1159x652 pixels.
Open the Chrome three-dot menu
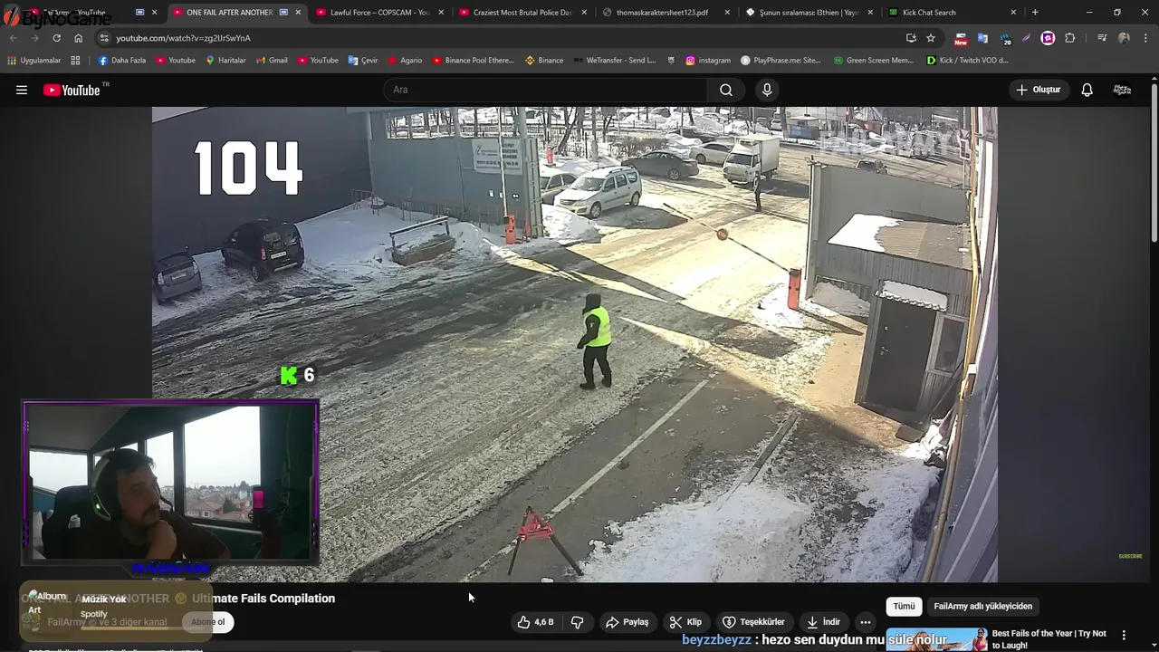[x=1145, y=38]
